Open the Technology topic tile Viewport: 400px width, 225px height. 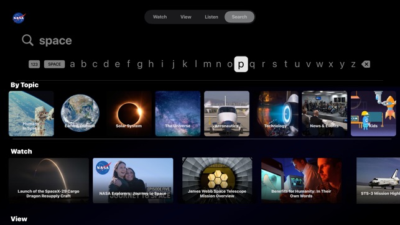coord(276,114)
